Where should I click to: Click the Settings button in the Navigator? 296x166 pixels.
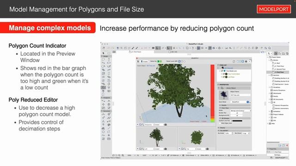277,155
